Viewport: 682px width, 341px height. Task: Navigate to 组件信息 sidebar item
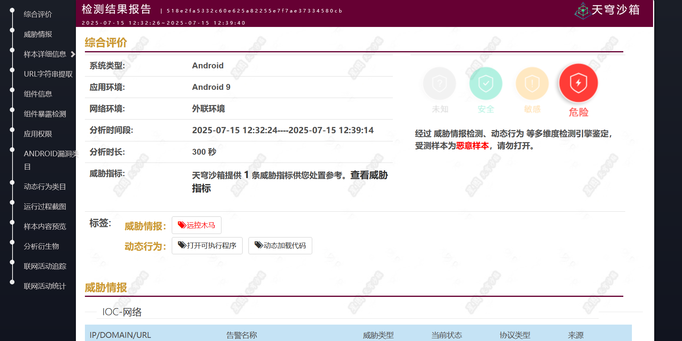(x=38, y=94)
